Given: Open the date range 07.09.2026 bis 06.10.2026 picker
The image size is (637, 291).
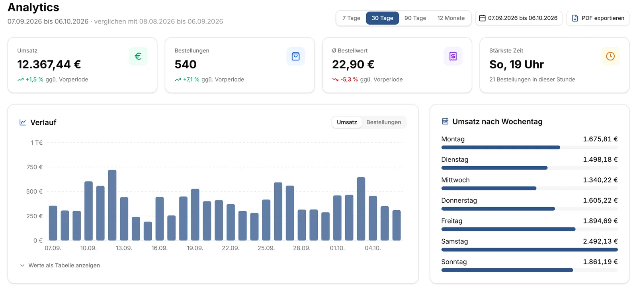Looking at the screenshot, I should tap(519, 18).
